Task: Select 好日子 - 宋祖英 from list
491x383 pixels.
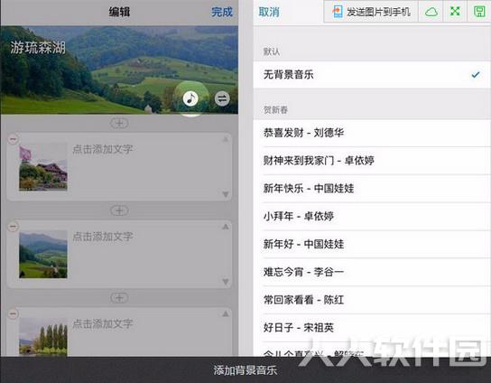Action: pos(372,328)
